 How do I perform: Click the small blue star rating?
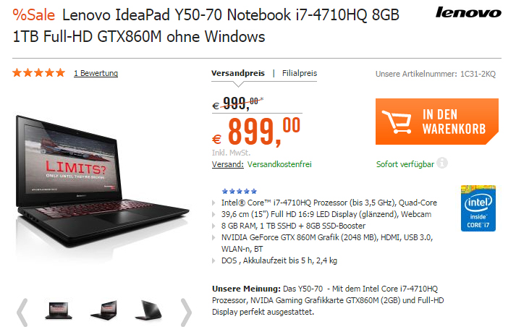point(240,191)
